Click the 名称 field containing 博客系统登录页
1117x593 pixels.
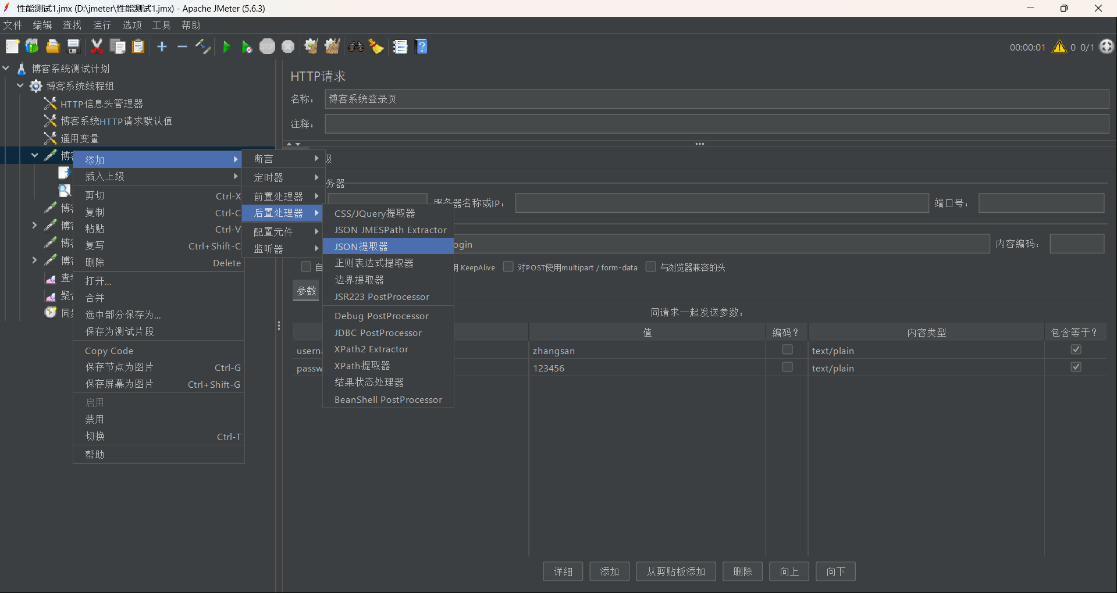pos(717,99)
